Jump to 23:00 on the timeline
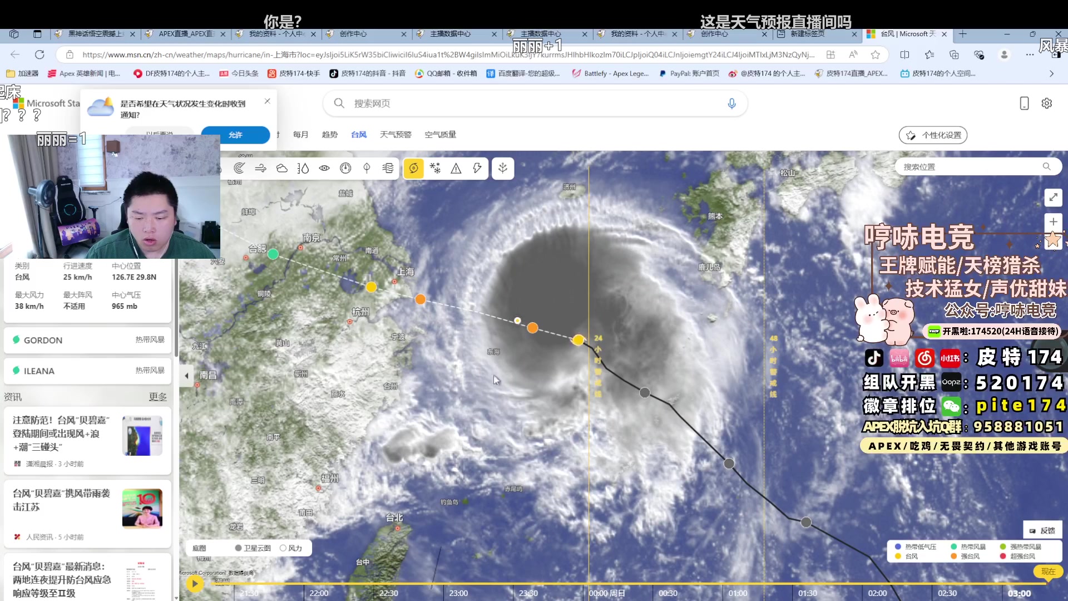 458,593
